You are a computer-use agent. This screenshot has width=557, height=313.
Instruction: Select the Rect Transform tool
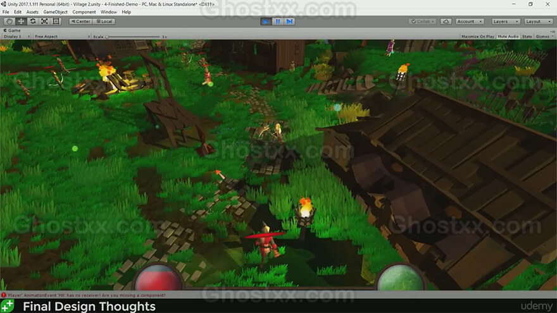click(56, 21)
